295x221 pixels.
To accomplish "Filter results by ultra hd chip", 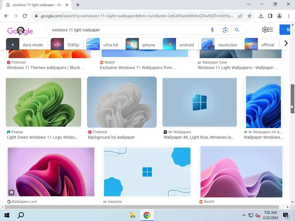I will coord(104,44).
